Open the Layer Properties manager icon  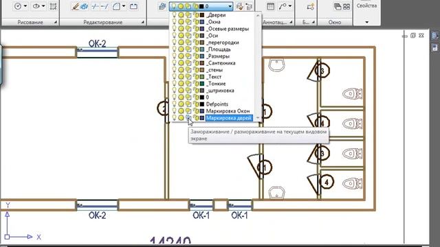pyautogui.click(x=162, y=6)
